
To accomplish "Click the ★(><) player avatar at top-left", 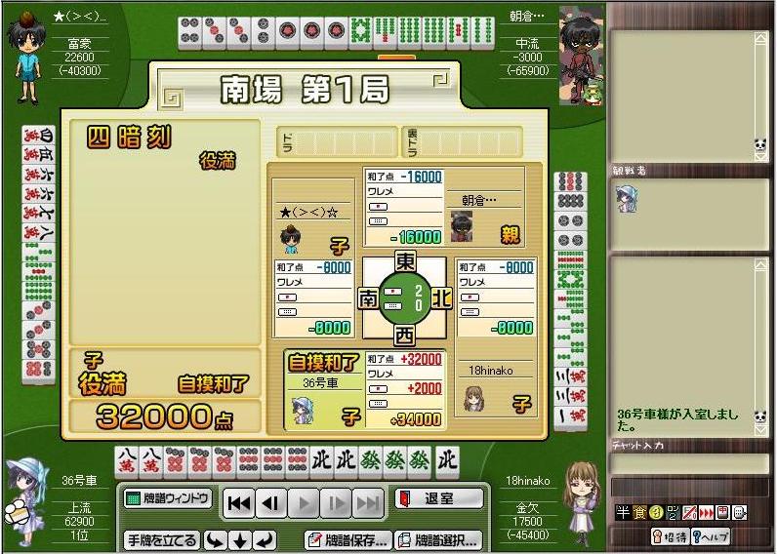I will [27, 57].
